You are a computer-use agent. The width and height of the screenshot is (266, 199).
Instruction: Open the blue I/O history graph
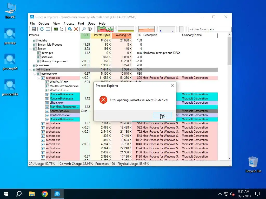(167, 29)
